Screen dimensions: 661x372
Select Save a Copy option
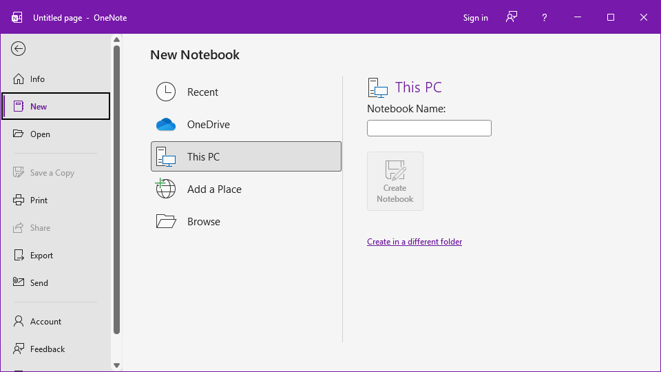click(56, 172)
